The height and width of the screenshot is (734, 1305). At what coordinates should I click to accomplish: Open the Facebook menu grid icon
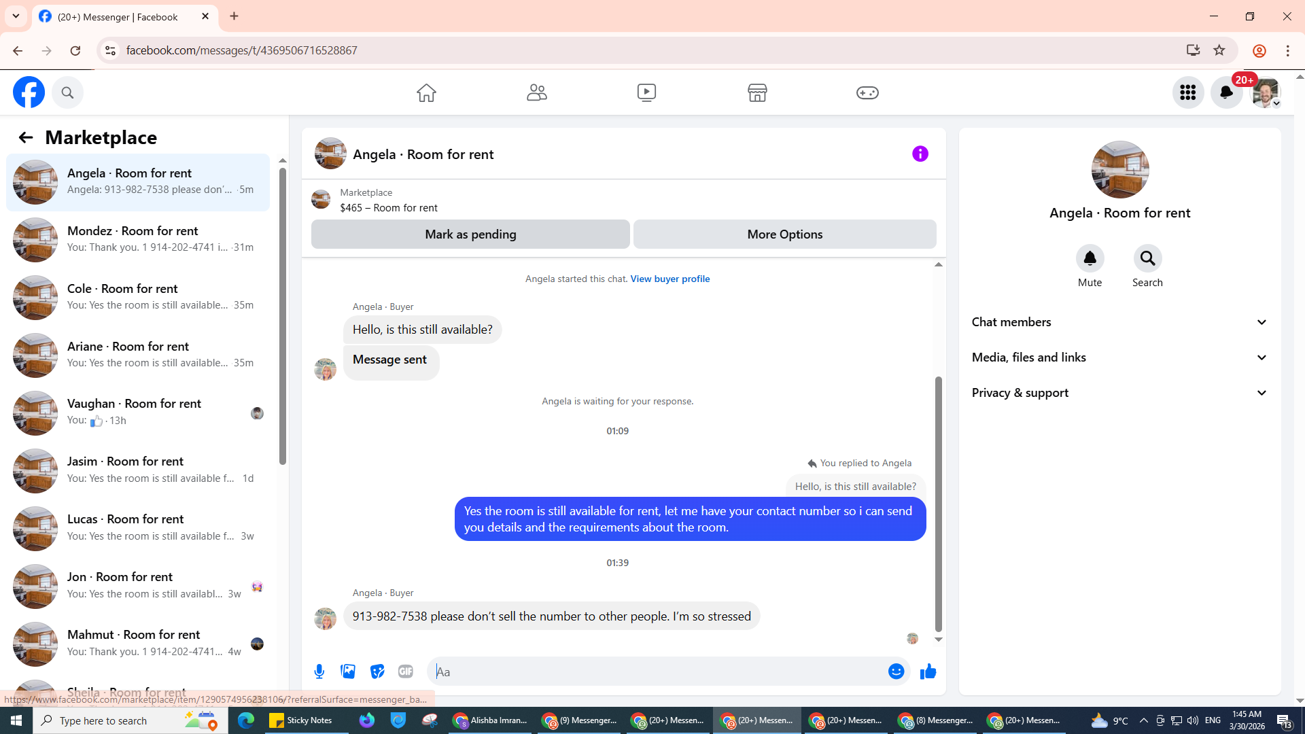1187,92
